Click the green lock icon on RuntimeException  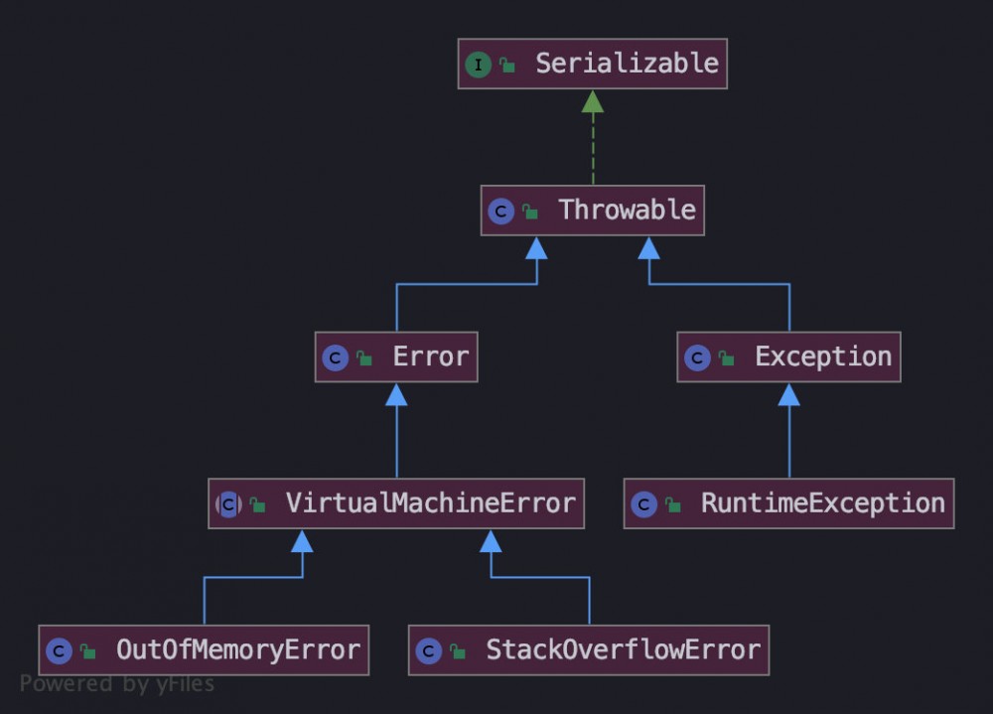point(673,505)
